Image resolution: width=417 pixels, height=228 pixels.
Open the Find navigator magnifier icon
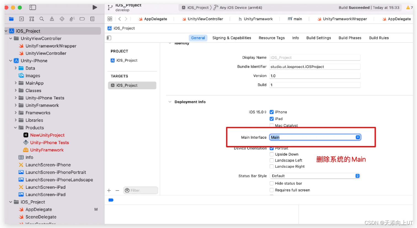42,19
